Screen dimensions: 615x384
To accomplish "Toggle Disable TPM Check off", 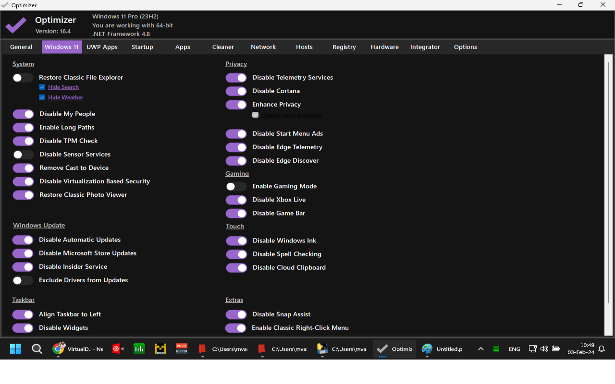I will pos(23,141).
